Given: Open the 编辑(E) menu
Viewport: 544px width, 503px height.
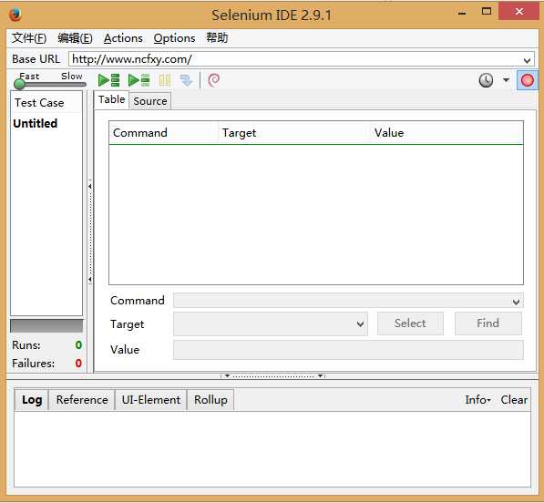Looking at the screenshot, I should (x=75, y=37).
